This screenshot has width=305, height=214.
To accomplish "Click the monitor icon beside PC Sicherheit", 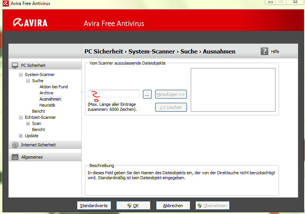I will tap(15, 65).
